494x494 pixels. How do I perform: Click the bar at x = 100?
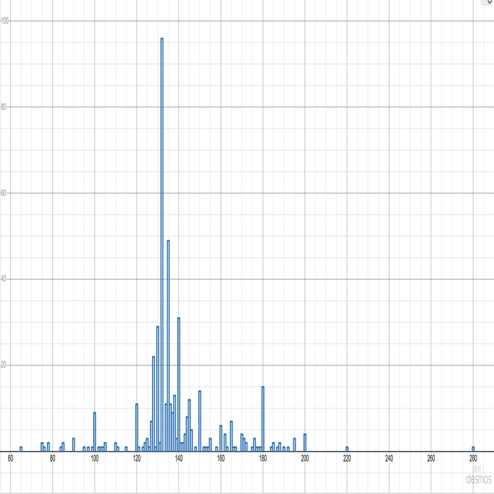pyautogui.click(x=95, y=432)
